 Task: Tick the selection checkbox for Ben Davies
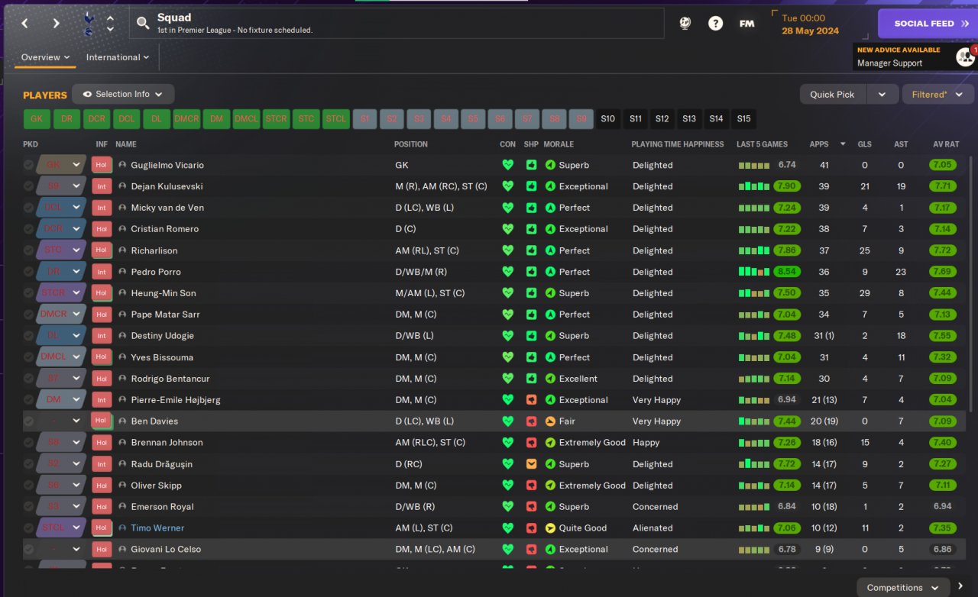coord(28,421)
